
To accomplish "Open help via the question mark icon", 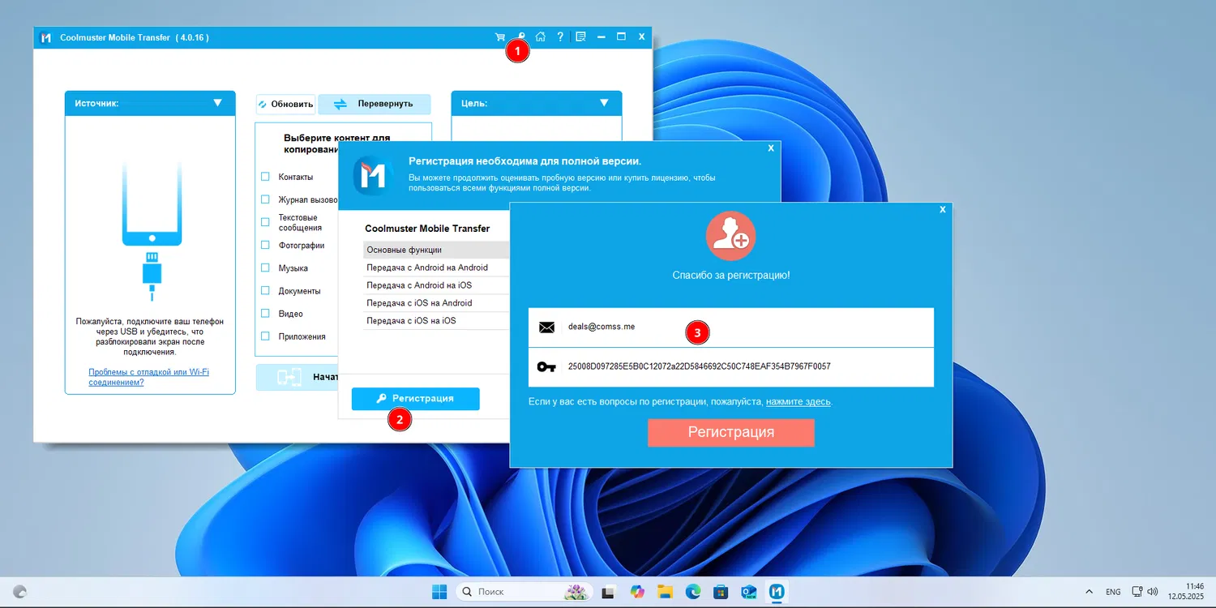I will pos(560,37).
